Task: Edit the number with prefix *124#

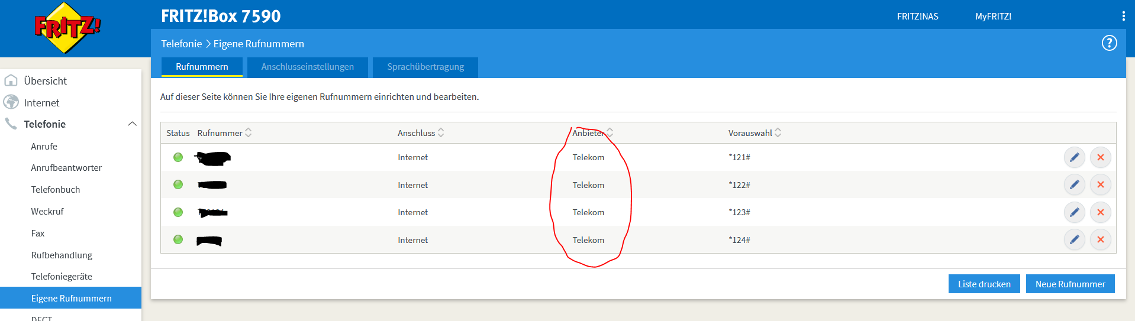Action: [1074, 239]
